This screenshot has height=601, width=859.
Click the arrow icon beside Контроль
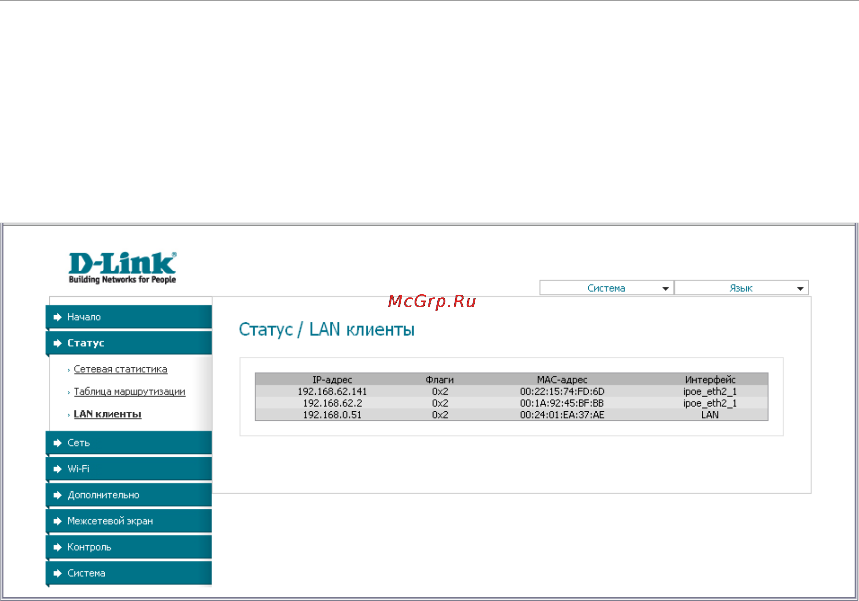pos(57,547)
